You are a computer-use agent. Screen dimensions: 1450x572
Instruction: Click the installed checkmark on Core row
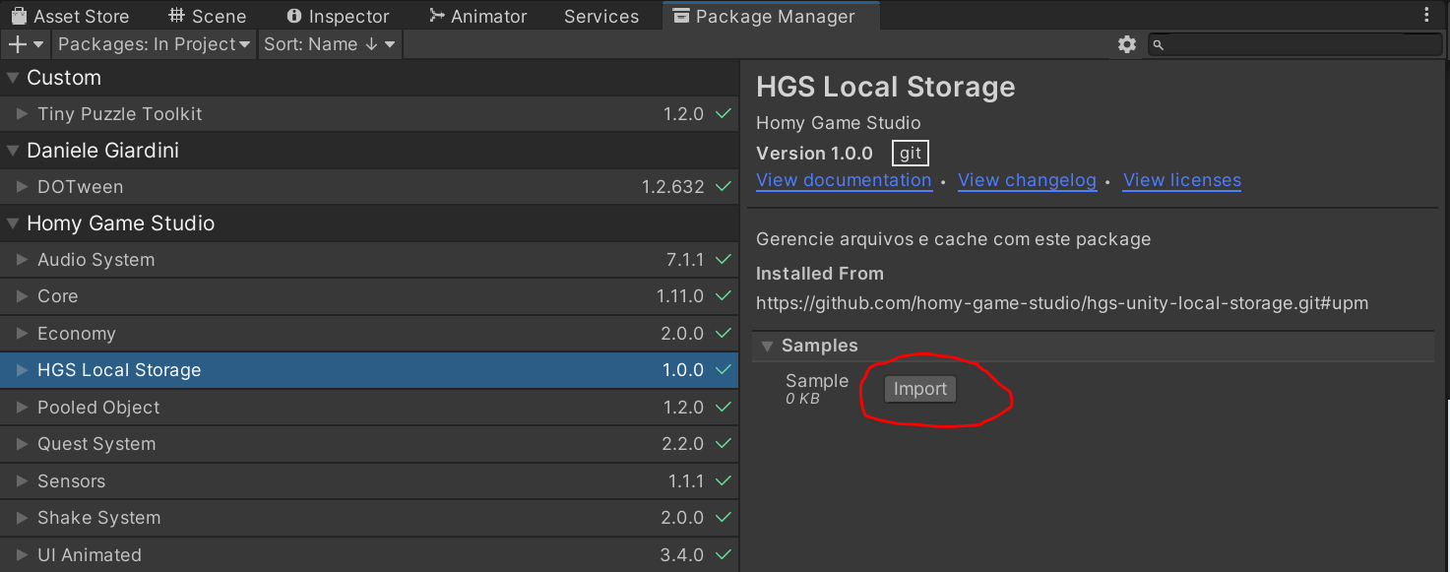[724, 296]
